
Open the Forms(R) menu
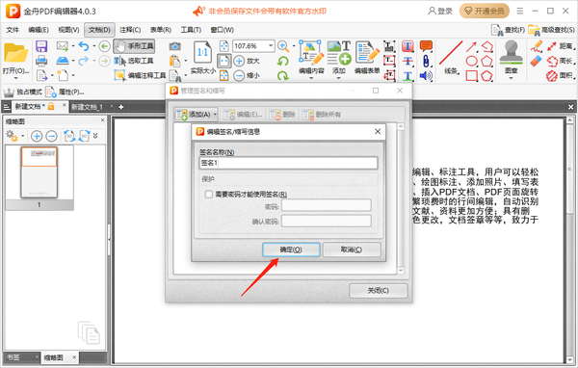pos(161,30)
